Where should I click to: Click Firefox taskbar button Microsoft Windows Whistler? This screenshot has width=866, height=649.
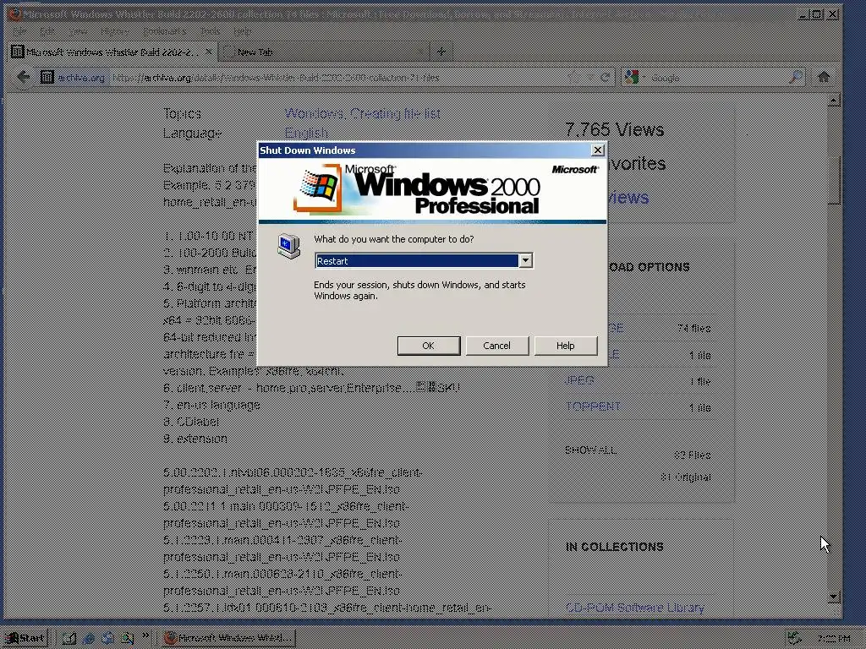(x=229, y=638)
